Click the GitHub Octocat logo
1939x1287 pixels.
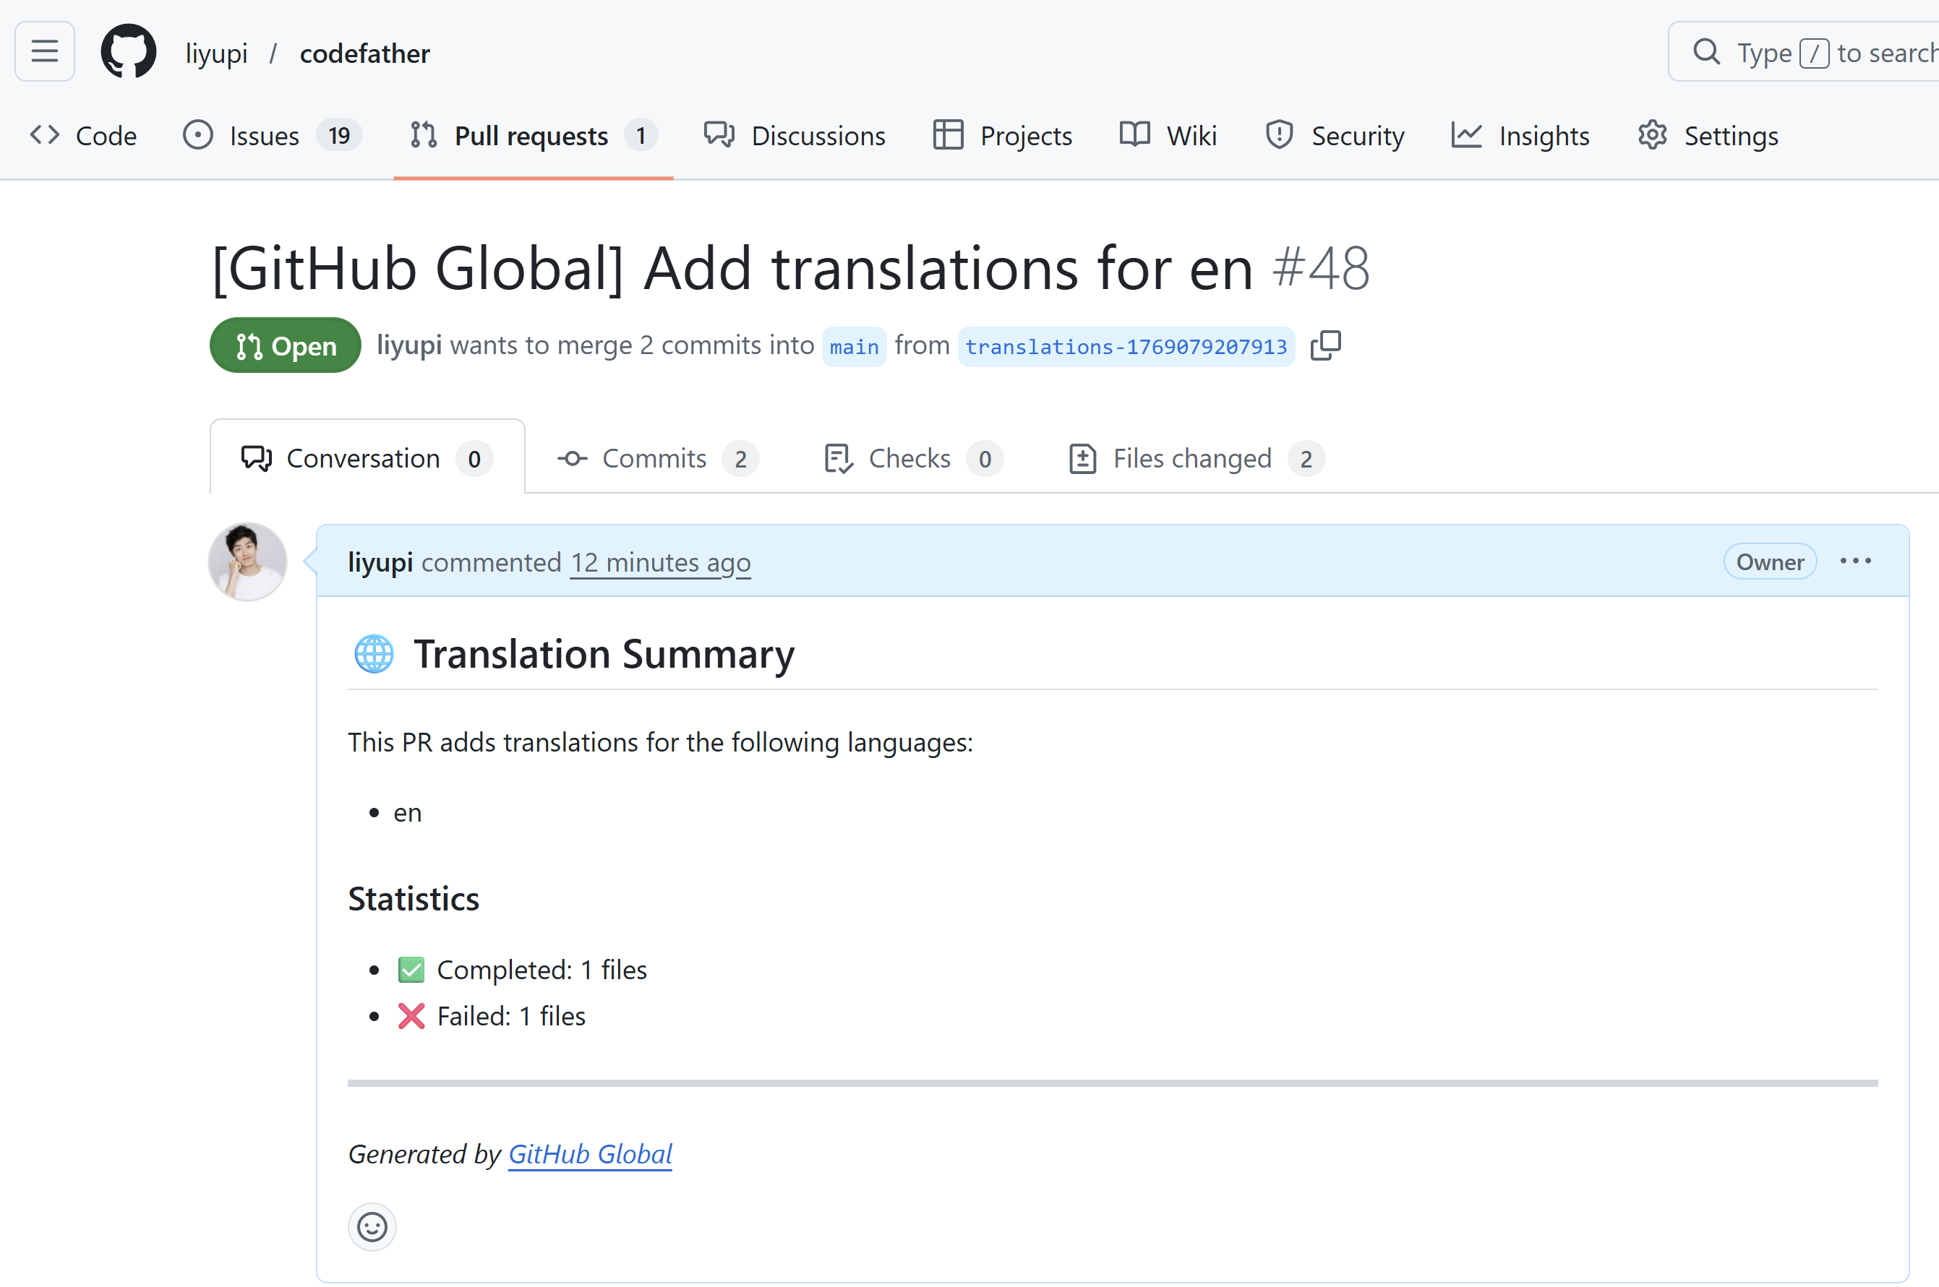(x=128, y=52)
